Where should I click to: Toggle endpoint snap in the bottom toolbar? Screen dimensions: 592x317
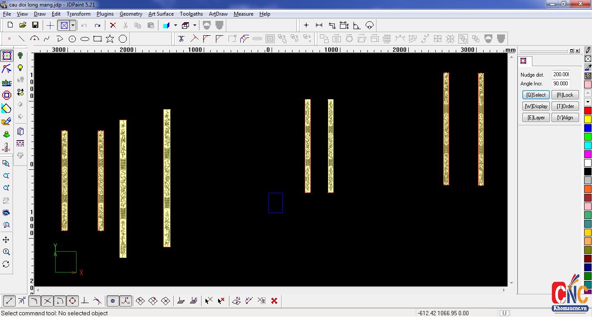click(10, 300)
